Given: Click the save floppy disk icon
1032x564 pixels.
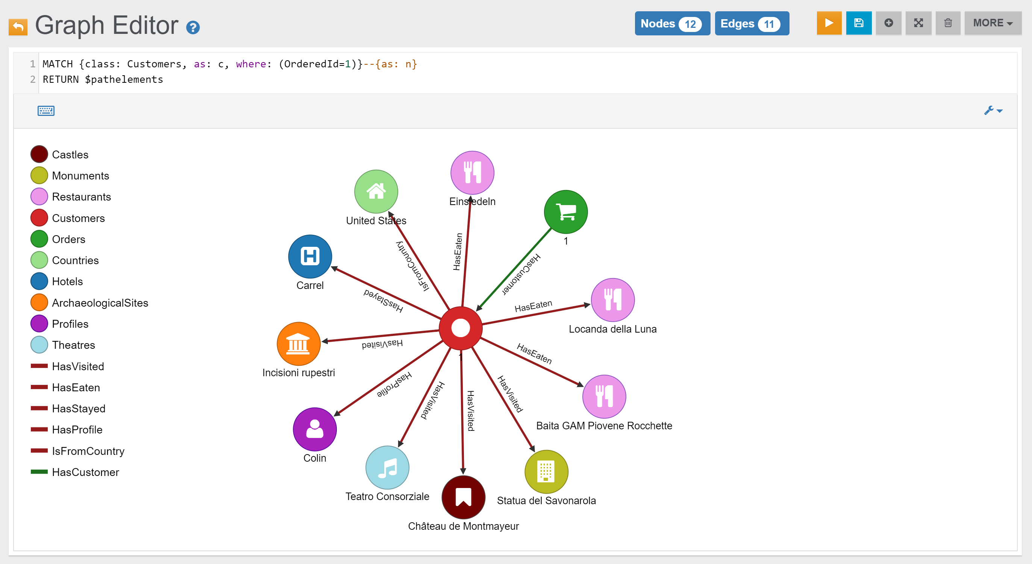Looking at the screenshot, I should tap(858, 23).
